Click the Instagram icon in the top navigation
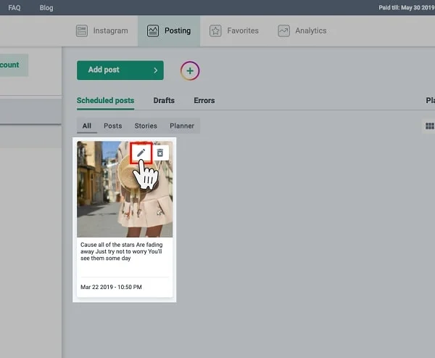The width and height of the screenshot is (435, 358). (x=82, y=31)
